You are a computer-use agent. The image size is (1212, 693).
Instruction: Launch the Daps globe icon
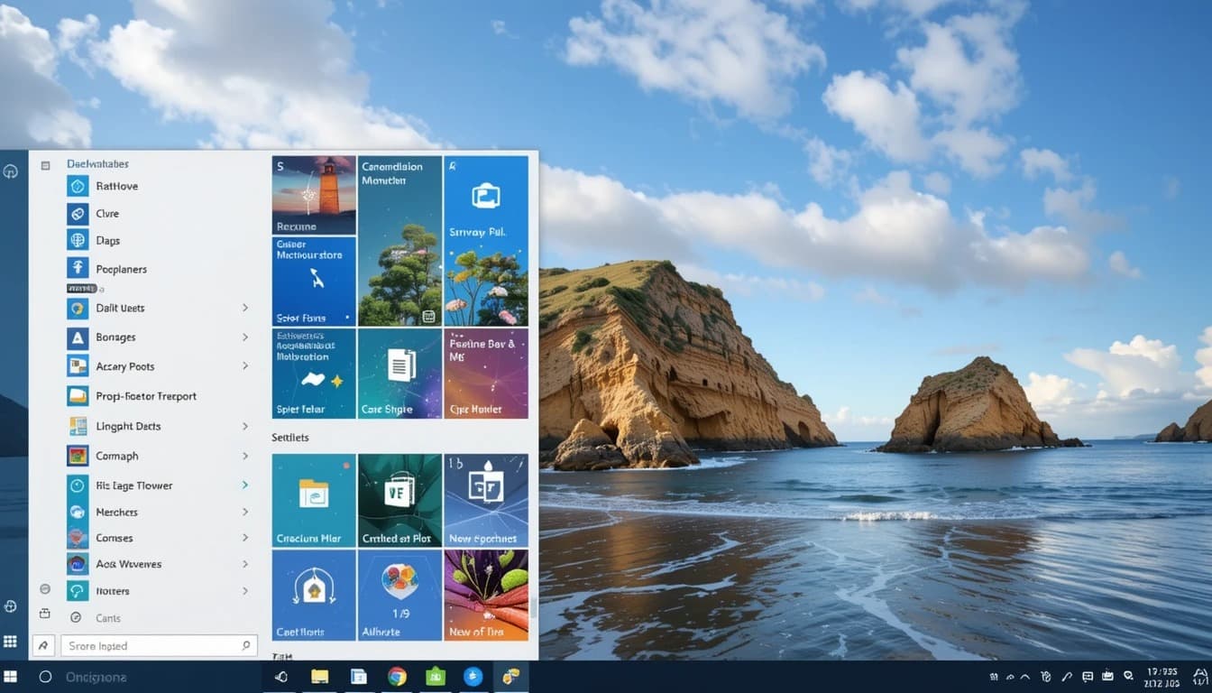78,240
